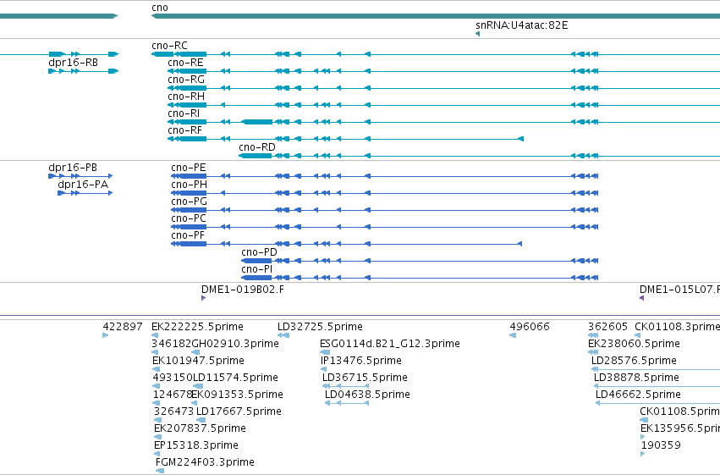The image size is (720, 475).
Task: Select ESG0114d.B21_G12.3prime EST
Action: (390, 344)
